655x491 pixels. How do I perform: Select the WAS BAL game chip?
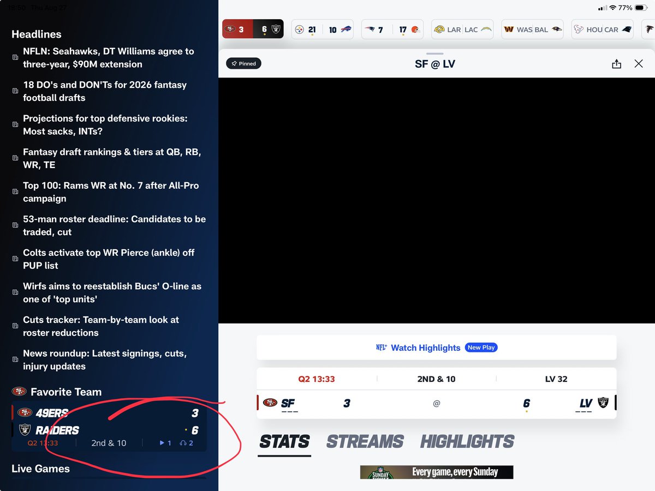click(x=532, y=29)
